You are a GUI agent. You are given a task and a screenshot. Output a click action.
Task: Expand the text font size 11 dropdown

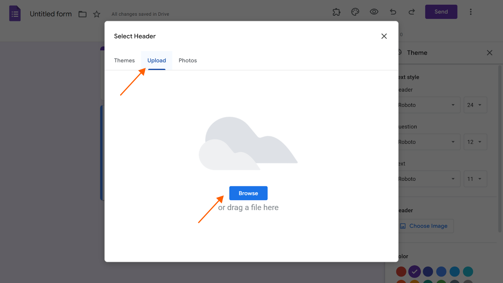tap(475, 179)
